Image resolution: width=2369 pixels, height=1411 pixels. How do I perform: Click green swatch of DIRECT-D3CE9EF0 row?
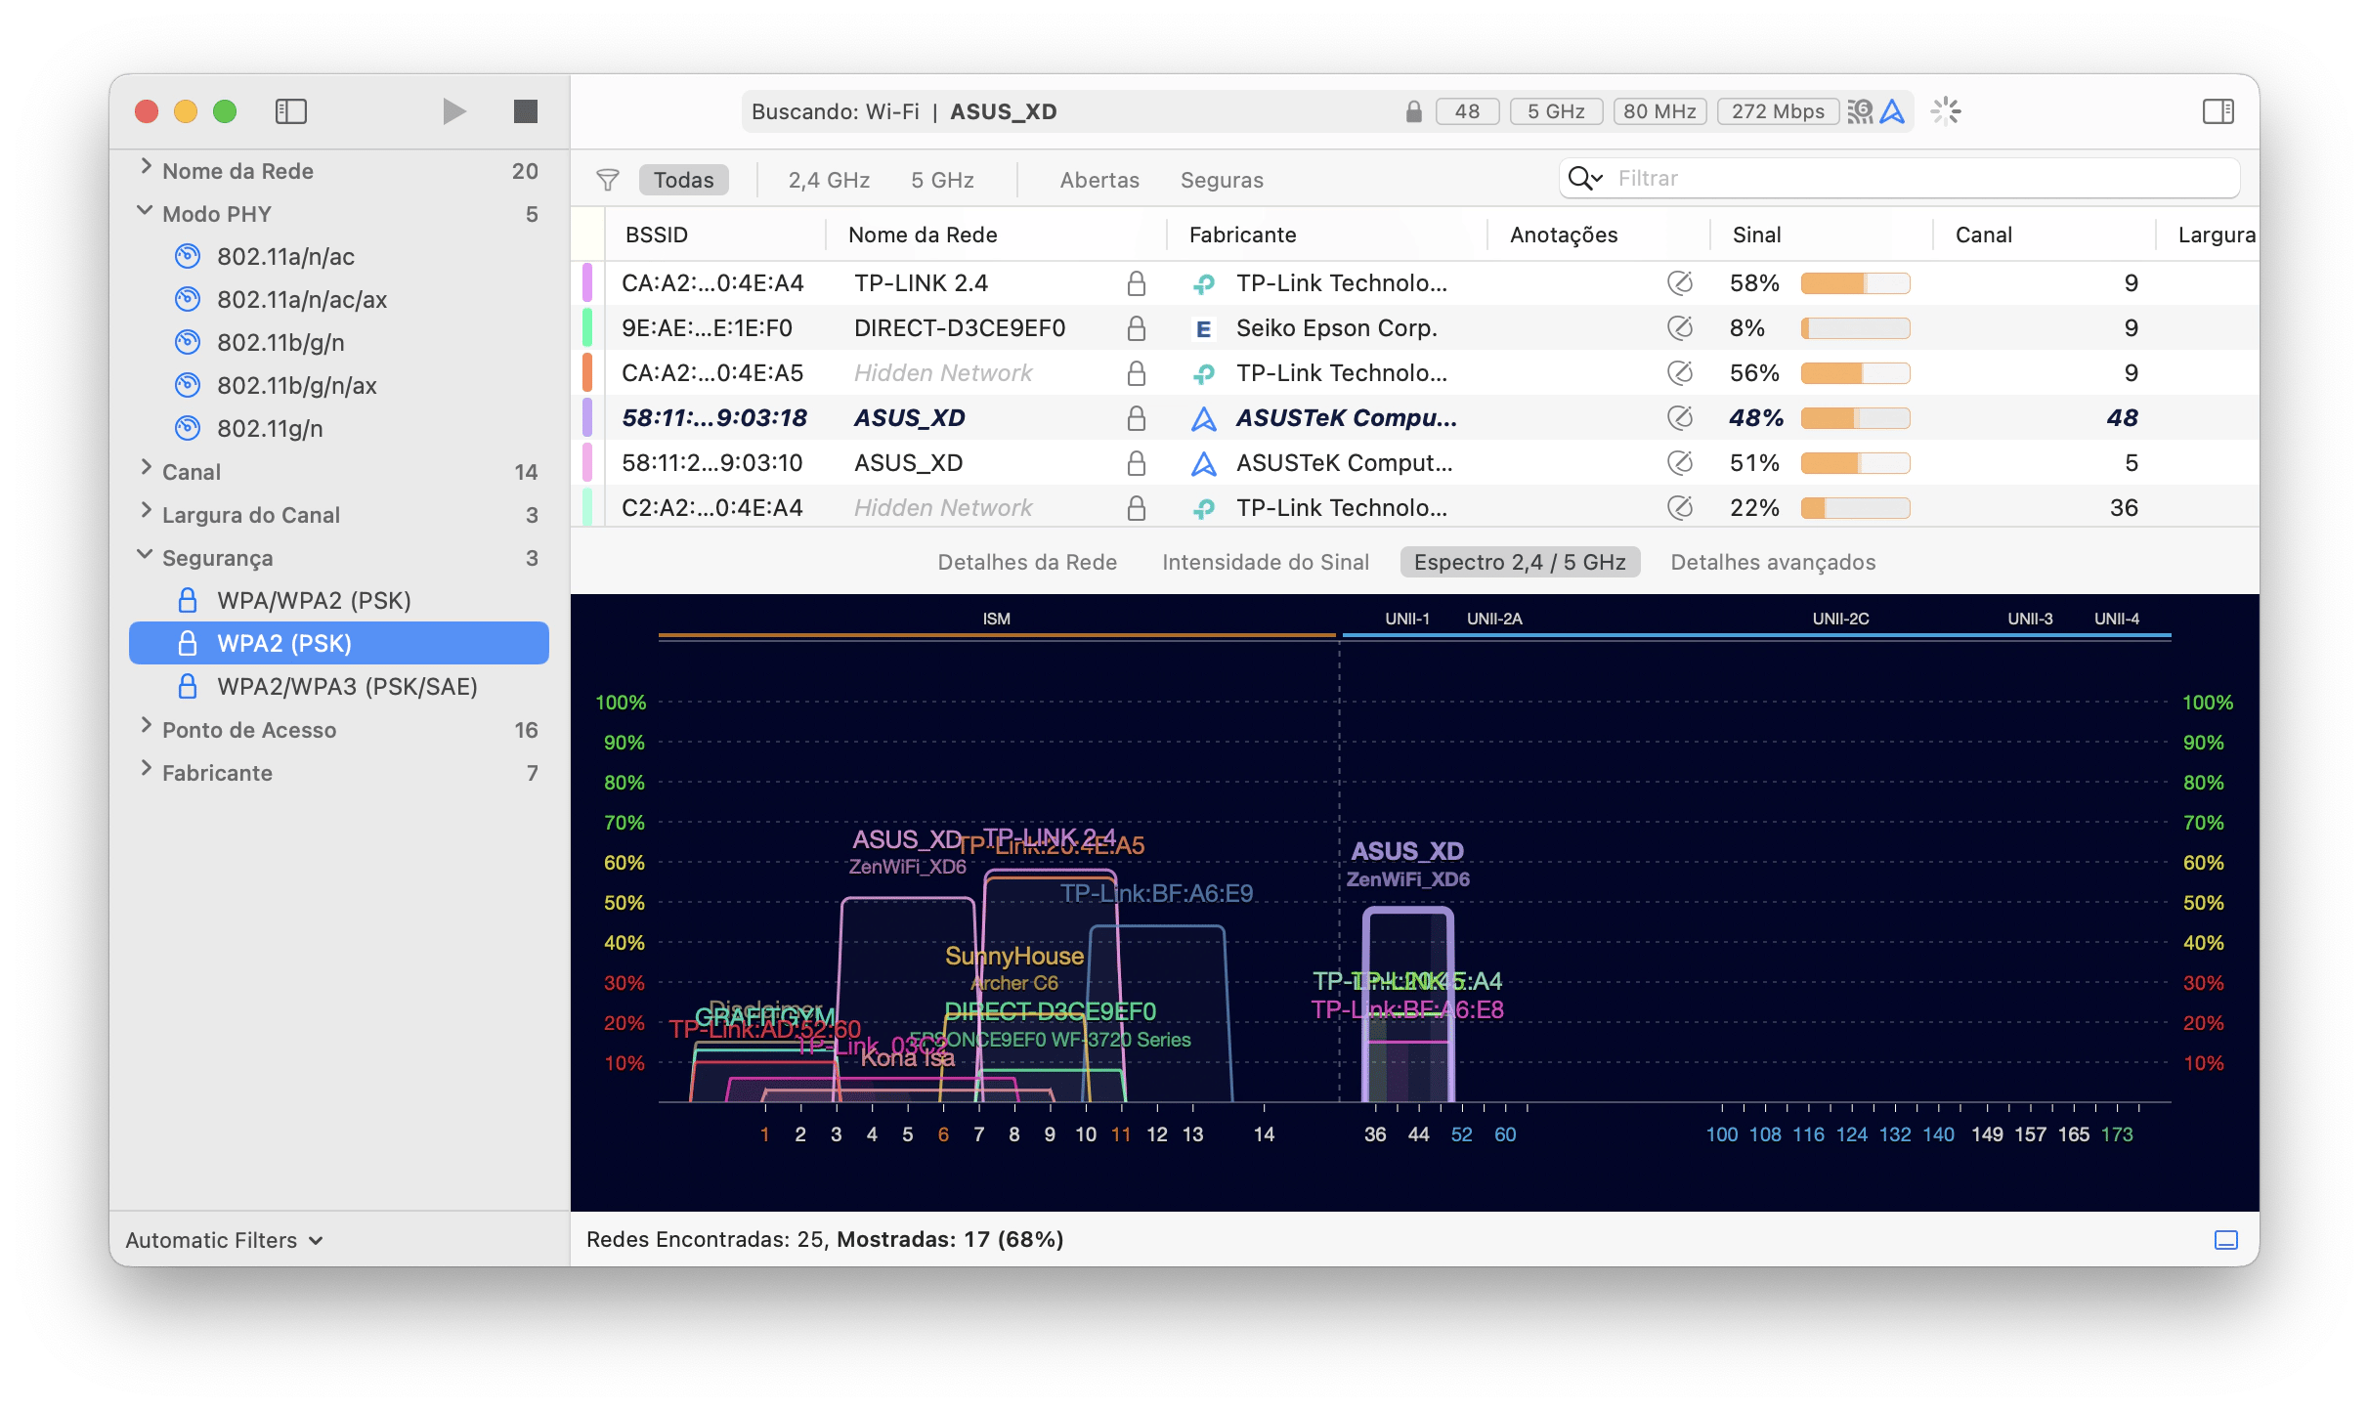(x=587, y=328)
